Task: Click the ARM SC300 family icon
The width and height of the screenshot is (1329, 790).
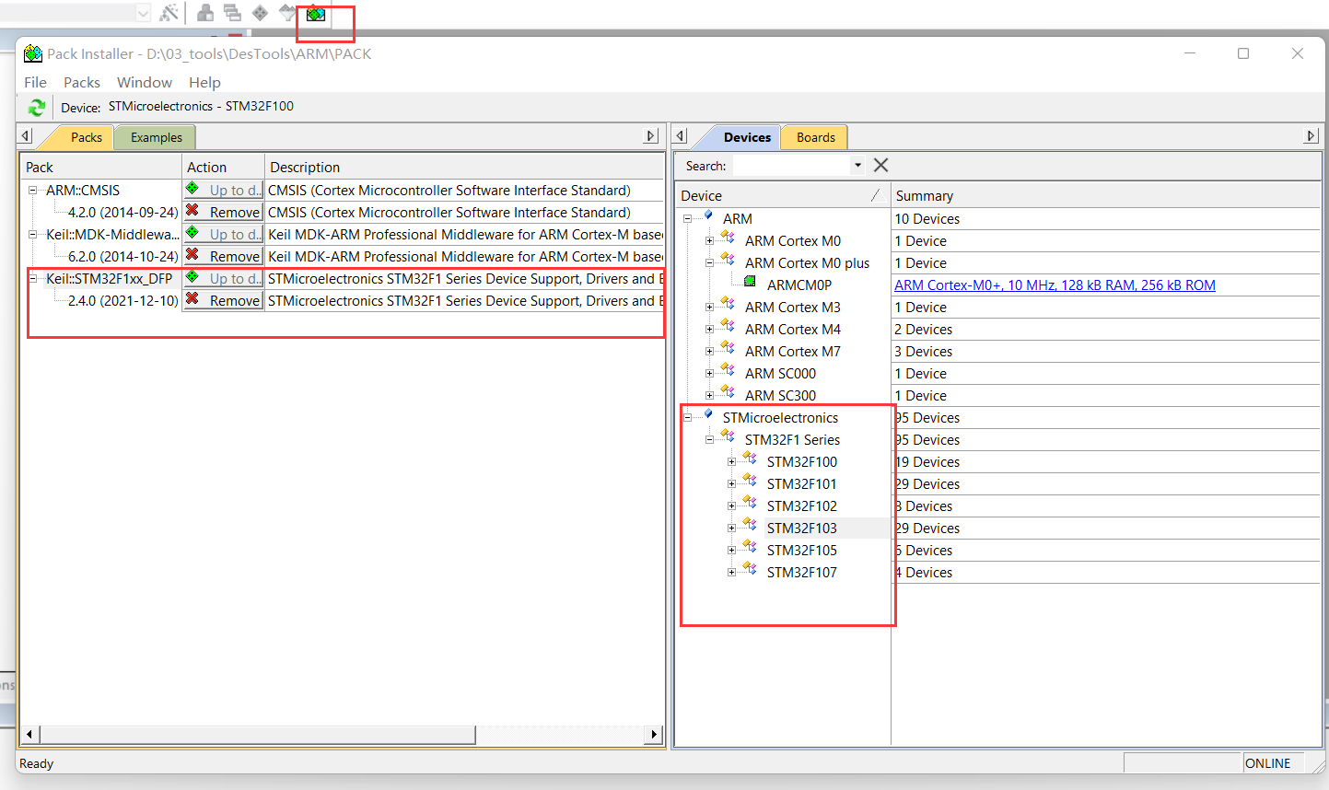Action: [728, 392]
